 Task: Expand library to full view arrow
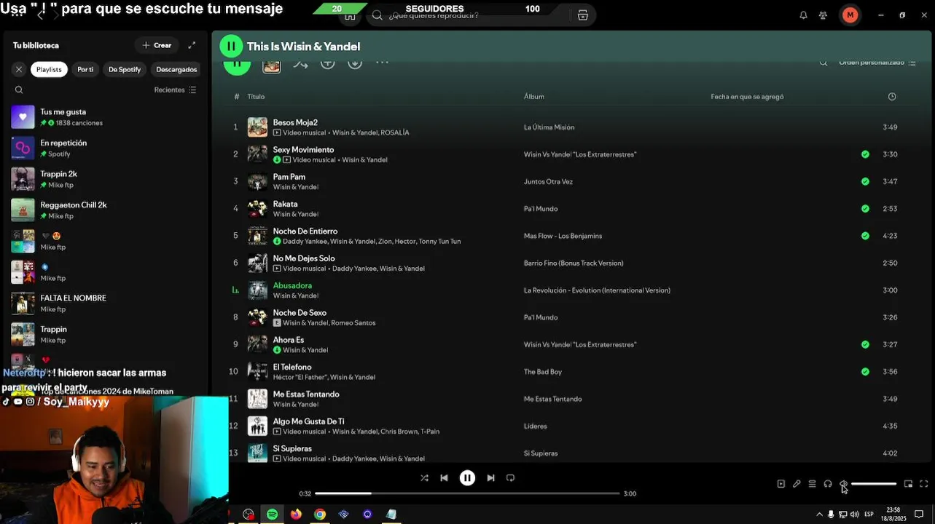point(192,45)
